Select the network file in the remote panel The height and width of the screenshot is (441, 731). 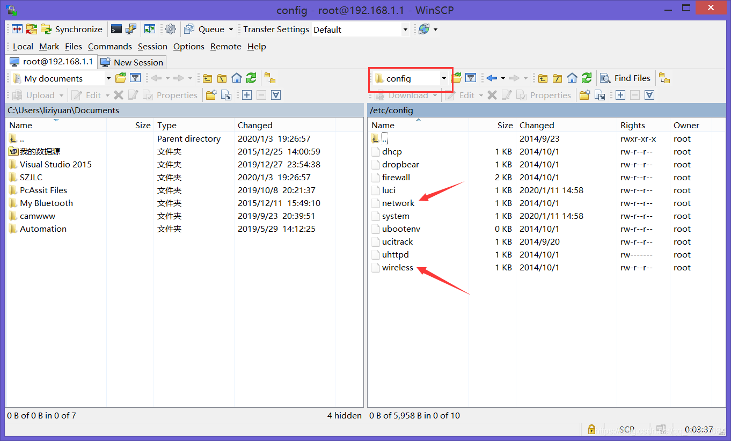coord(398,203)
